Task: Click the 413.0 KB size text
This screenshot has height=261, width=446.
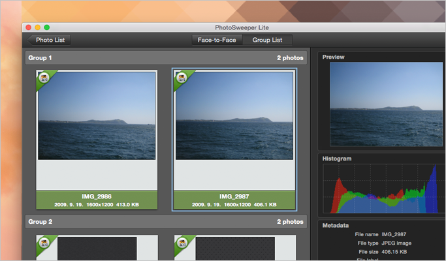Action: (x=127, y=204)
